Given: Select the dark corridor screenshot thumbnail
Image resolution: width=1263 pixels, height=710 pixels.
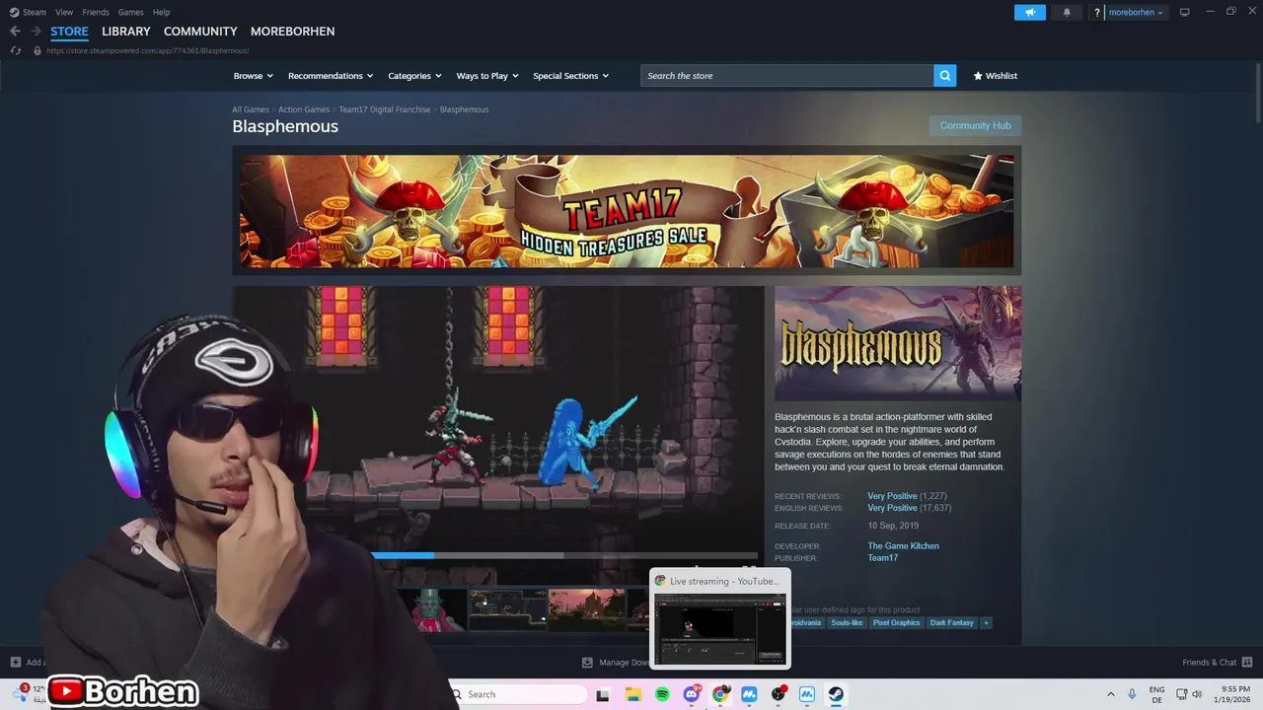Looking at the screenshot, I should tap(507, 609).
